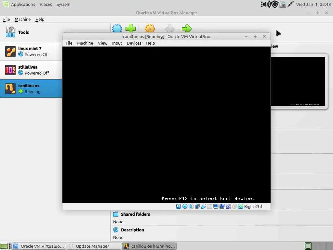Image resolution: width=333 pixels, height=250 pixels.
Task: Click the clock showing Wed Jan 1
Action: [x=313, y=4]
